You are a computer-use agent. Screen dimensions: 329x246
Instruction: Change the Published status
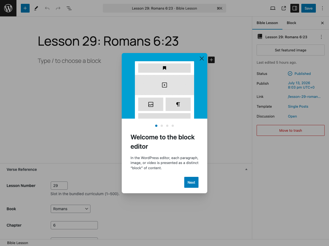[x=299, y=74]
